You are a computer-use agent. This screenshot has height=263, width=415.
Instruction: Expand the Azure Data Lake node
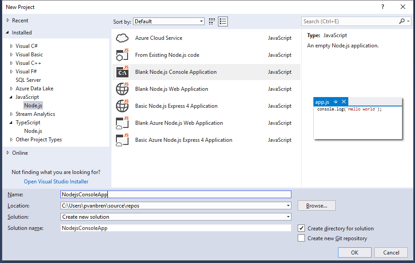(11, 89)
